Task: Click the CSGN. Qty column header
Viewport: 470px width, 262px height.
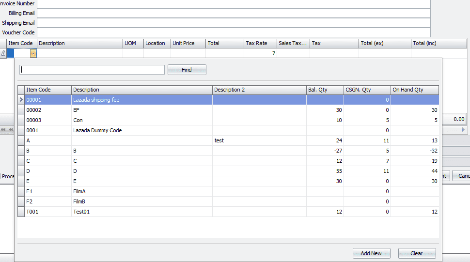Action: [367, 90]
